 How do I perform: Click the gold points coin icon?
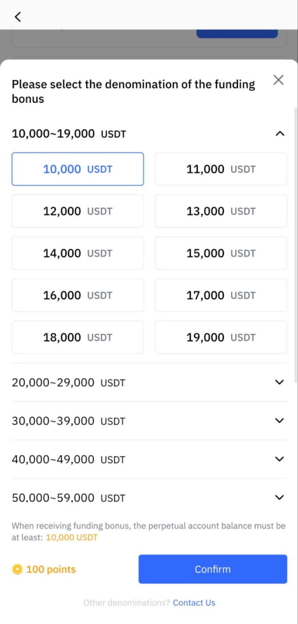[x=17, y=569]
